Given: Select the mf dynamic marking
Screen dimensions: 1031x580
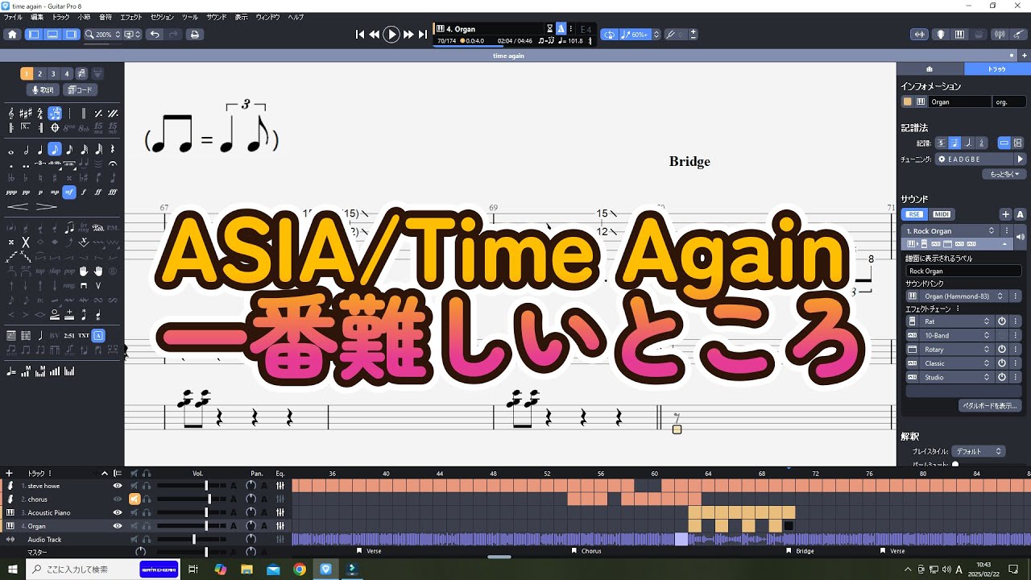Looking at the screenshot, I should pyautogui.click(x=69, y=192).
